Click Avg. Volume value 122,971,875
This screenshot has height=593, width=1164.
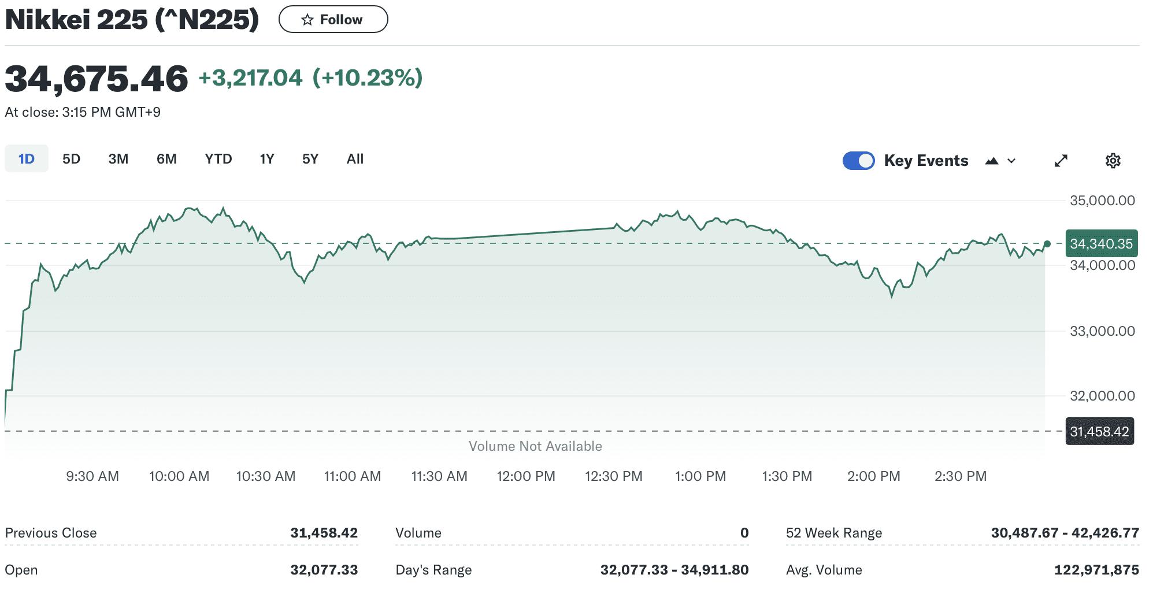[1097, 570]
